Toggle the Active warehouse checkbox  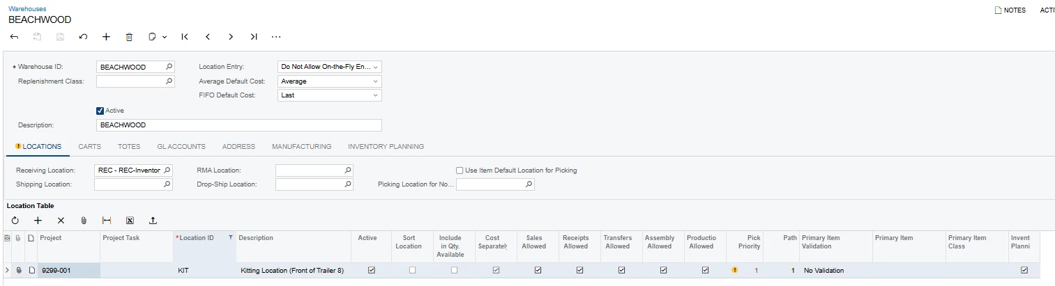(100, 111)
